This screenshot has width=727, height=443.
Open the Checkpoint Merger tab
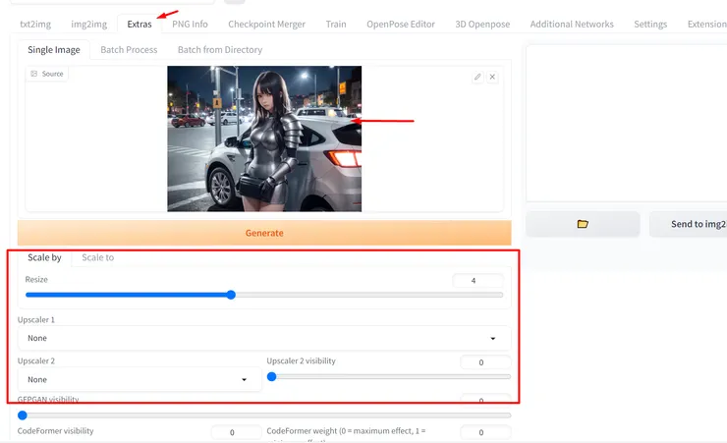point(266,25)
